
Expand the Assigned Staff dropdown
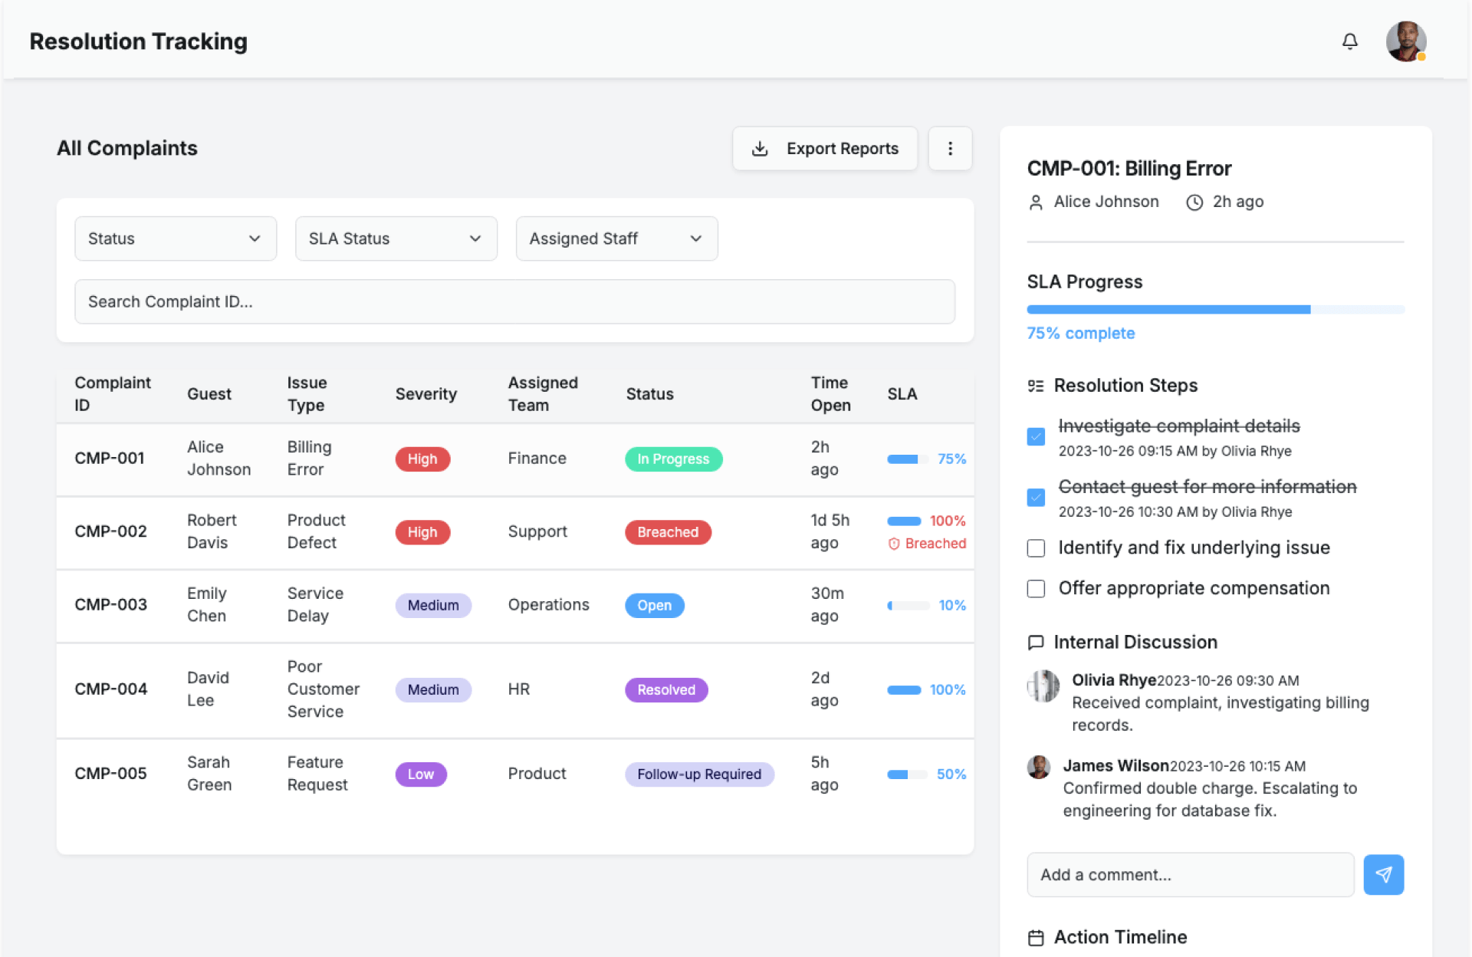pos(616,238)
